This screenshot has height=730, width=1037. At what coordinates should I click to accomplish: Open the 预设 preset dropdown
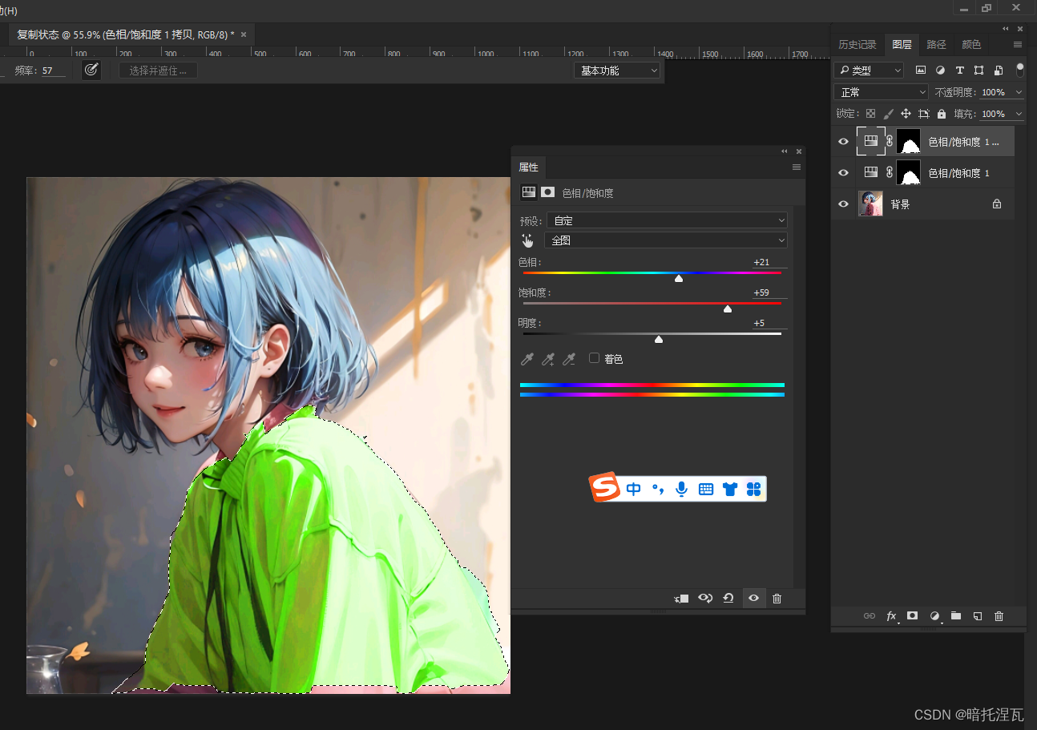point(666,220)
